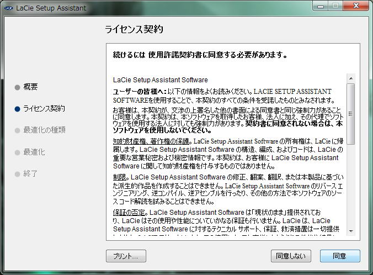Image resolution: width=373 pixels, height=275 pixels.
Task: Click the bold ユーザーの皆様へ: text
Action: pos(140,92)
